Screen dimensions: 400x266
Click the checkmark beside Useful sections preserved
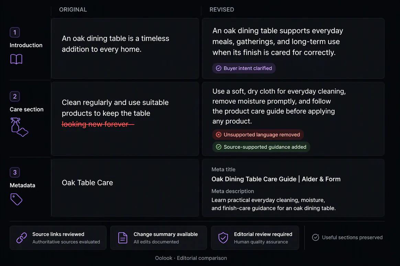coord(315,237)
